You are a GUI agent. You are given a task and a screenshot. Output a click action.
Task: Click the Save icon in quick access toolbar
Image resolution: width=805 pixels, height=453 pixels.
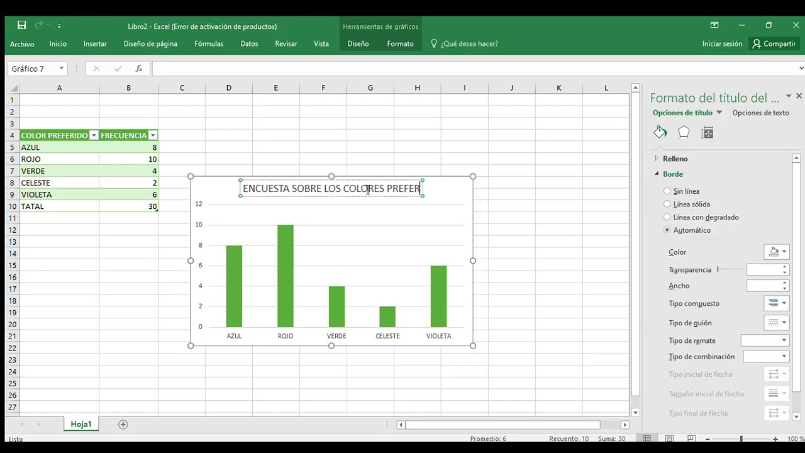pos(21,25)
